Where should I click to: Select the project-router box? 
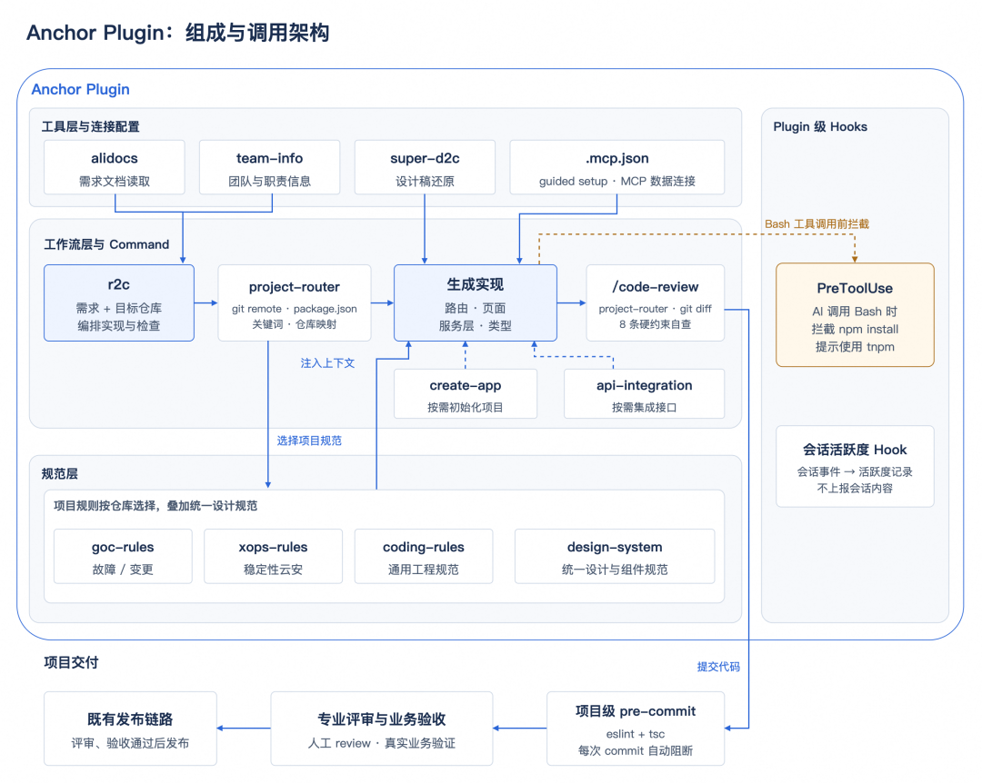pyautogui.click(x=295, y=302)
